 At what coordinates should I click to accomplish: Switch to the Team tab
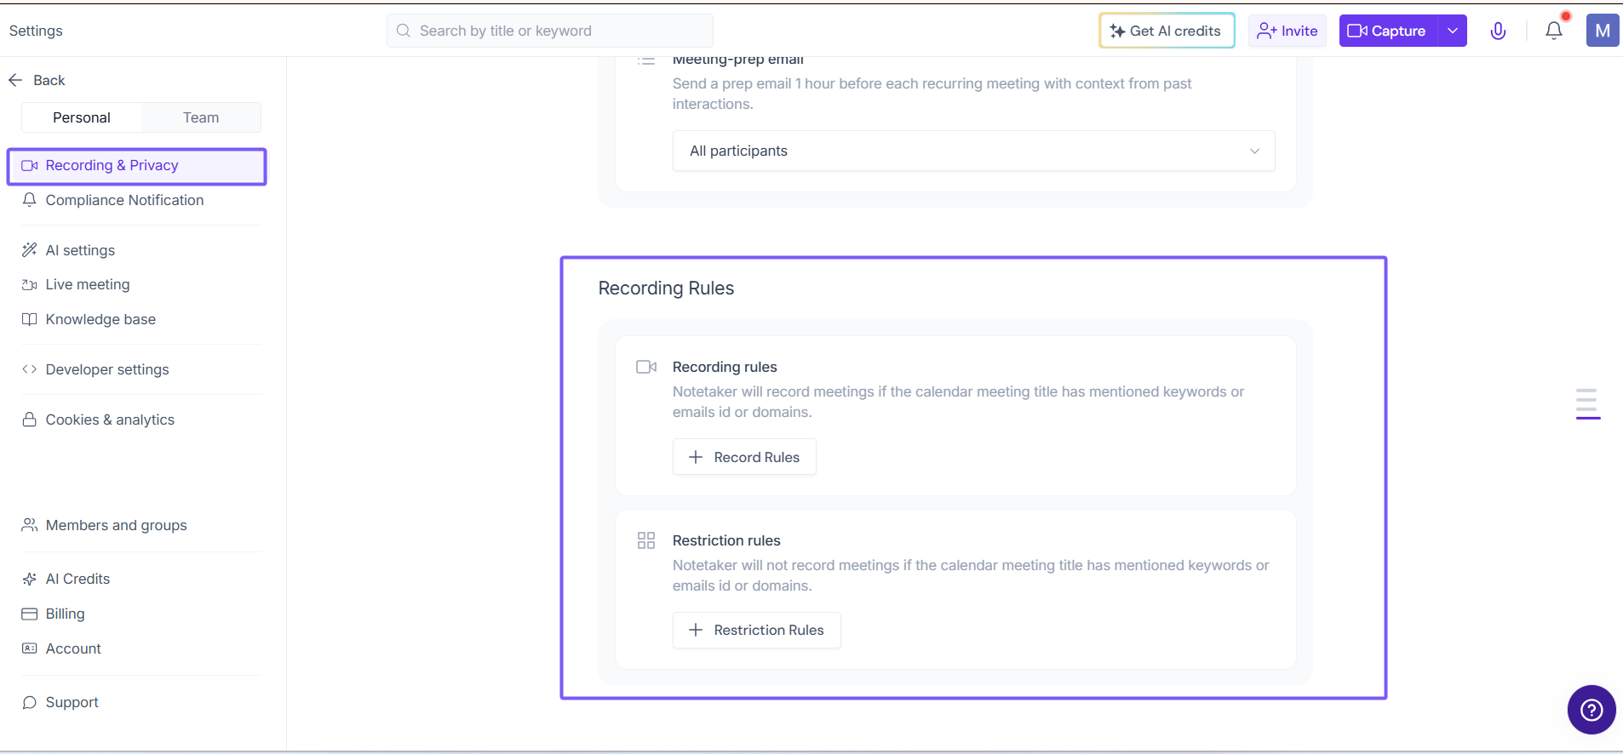tap(201, 117)
